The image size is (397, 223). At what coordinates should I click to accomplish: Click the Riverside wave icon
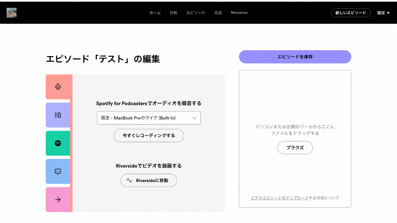click(129, 181)
